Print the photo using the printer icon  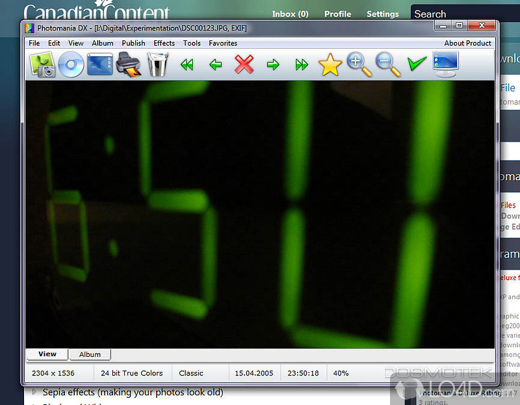[129, 64]
